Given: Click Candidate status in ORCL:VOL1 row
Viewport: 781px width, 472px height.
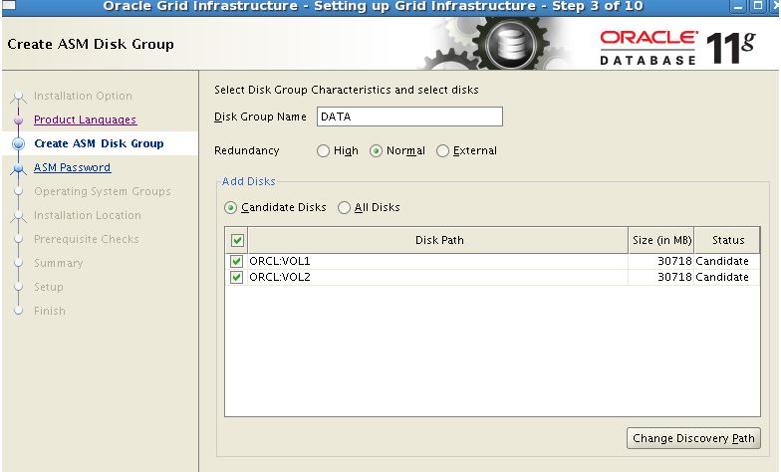Looking at the screenshot, I should point(722,261).
